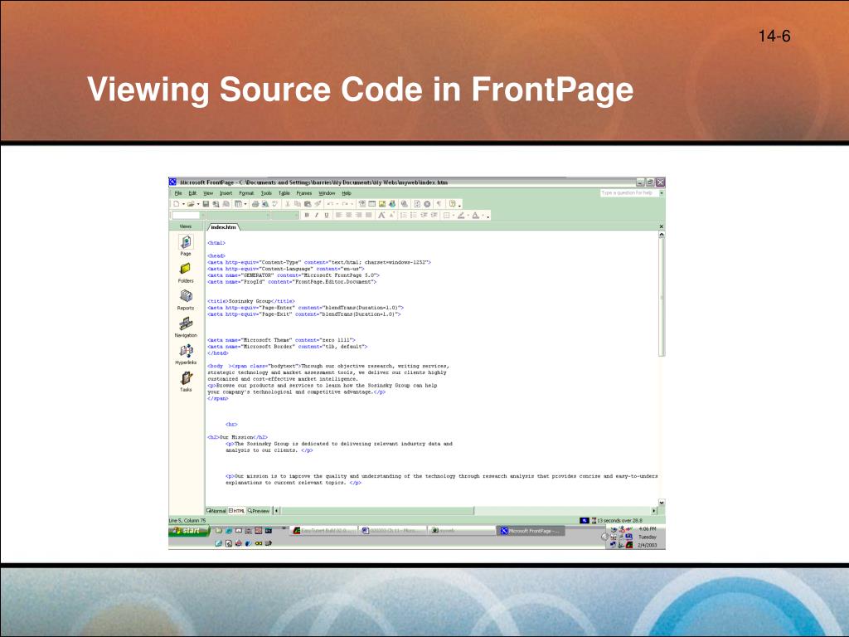
Task: Click the Stop loading icon
Action: (x=427, y=204)
